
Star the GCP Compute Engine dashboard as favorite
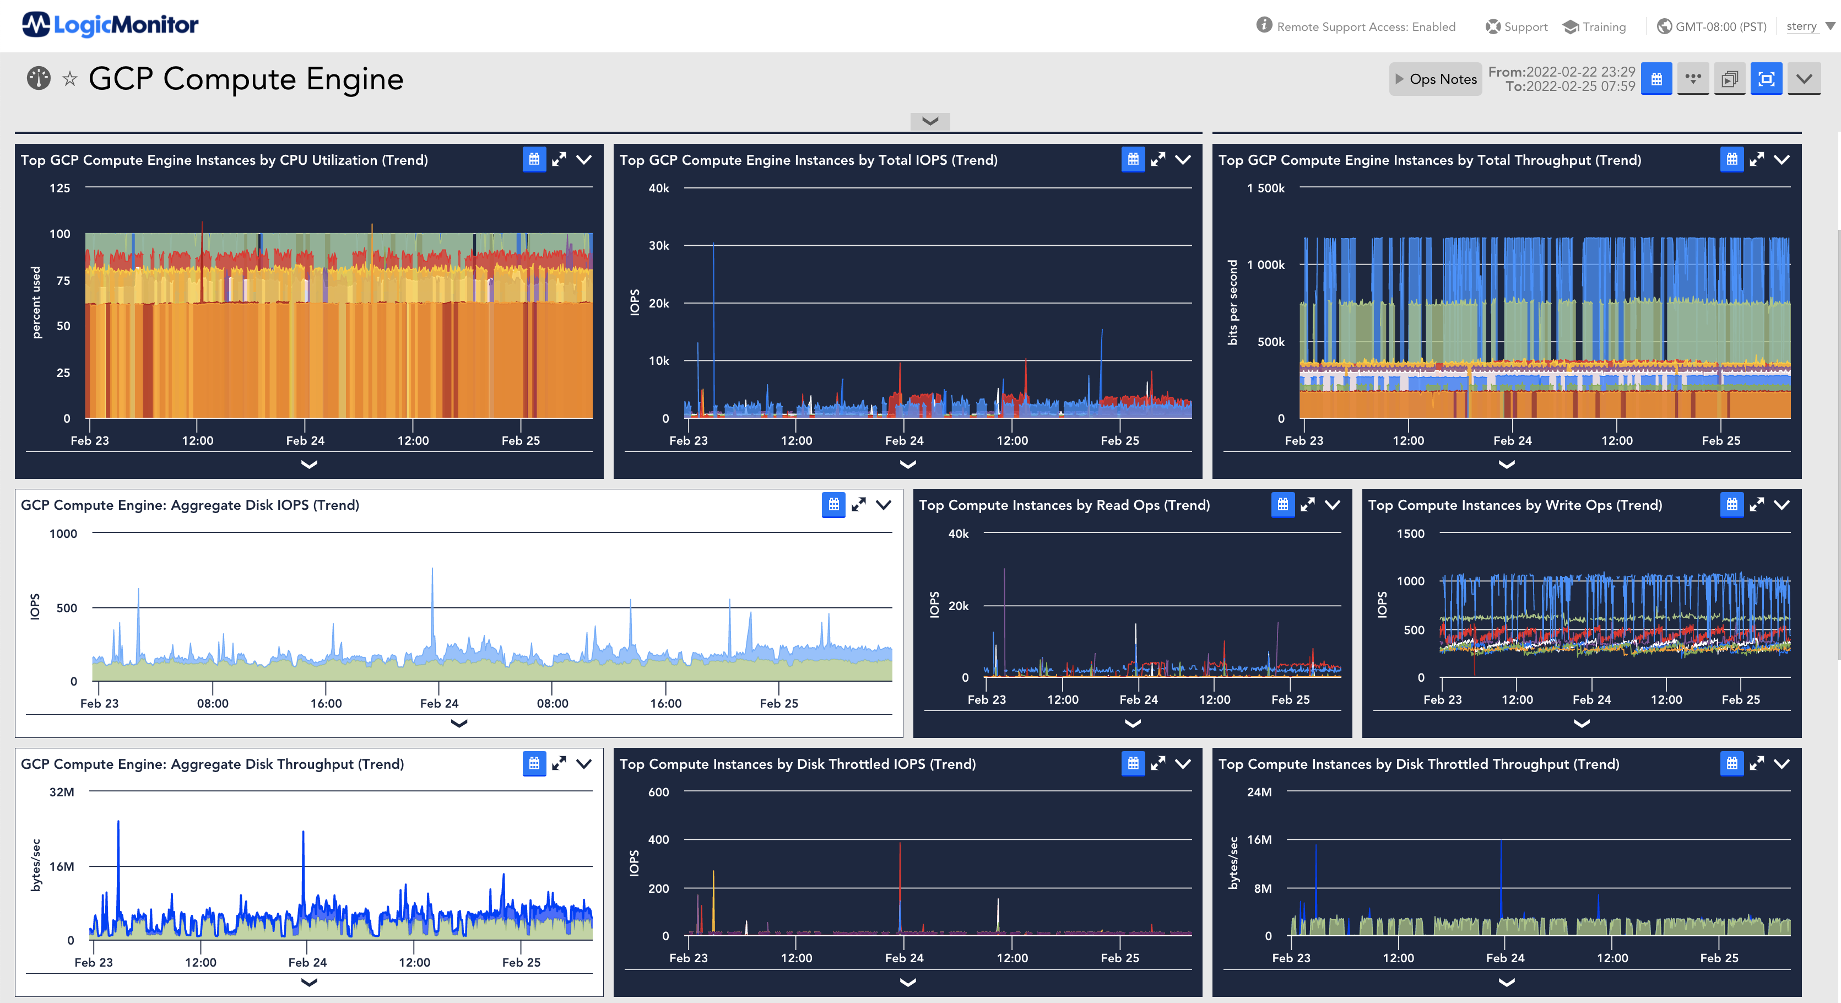[x=69, y=79]
